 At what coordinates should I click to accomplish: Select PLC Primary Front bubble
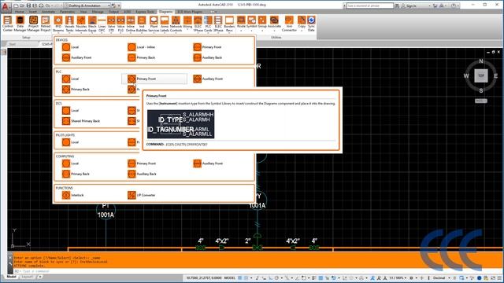coord(154,79)
